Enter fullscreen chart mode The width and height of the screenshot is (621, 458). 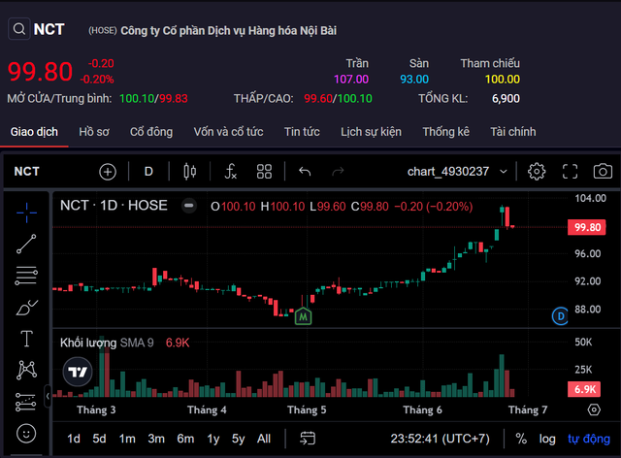pos(570,172)
